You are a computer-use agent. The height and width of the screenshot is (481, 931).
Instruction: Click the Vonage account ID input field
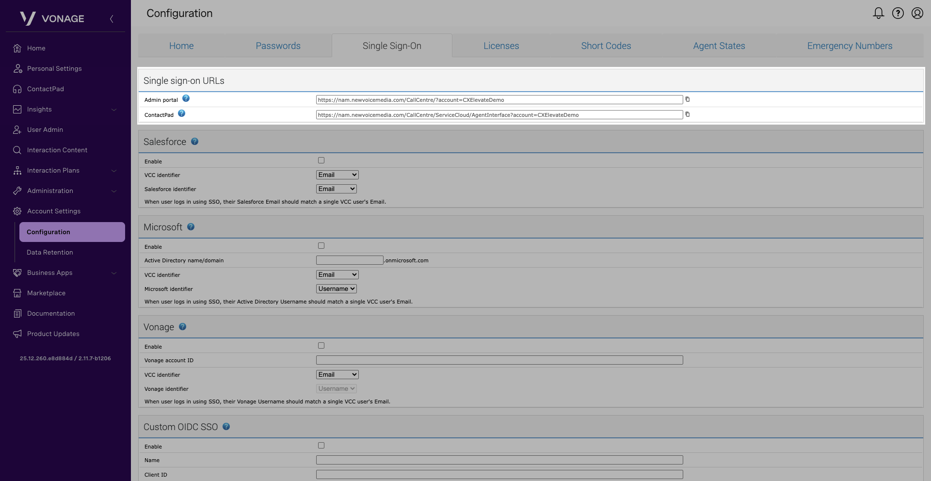click(499, 360)
